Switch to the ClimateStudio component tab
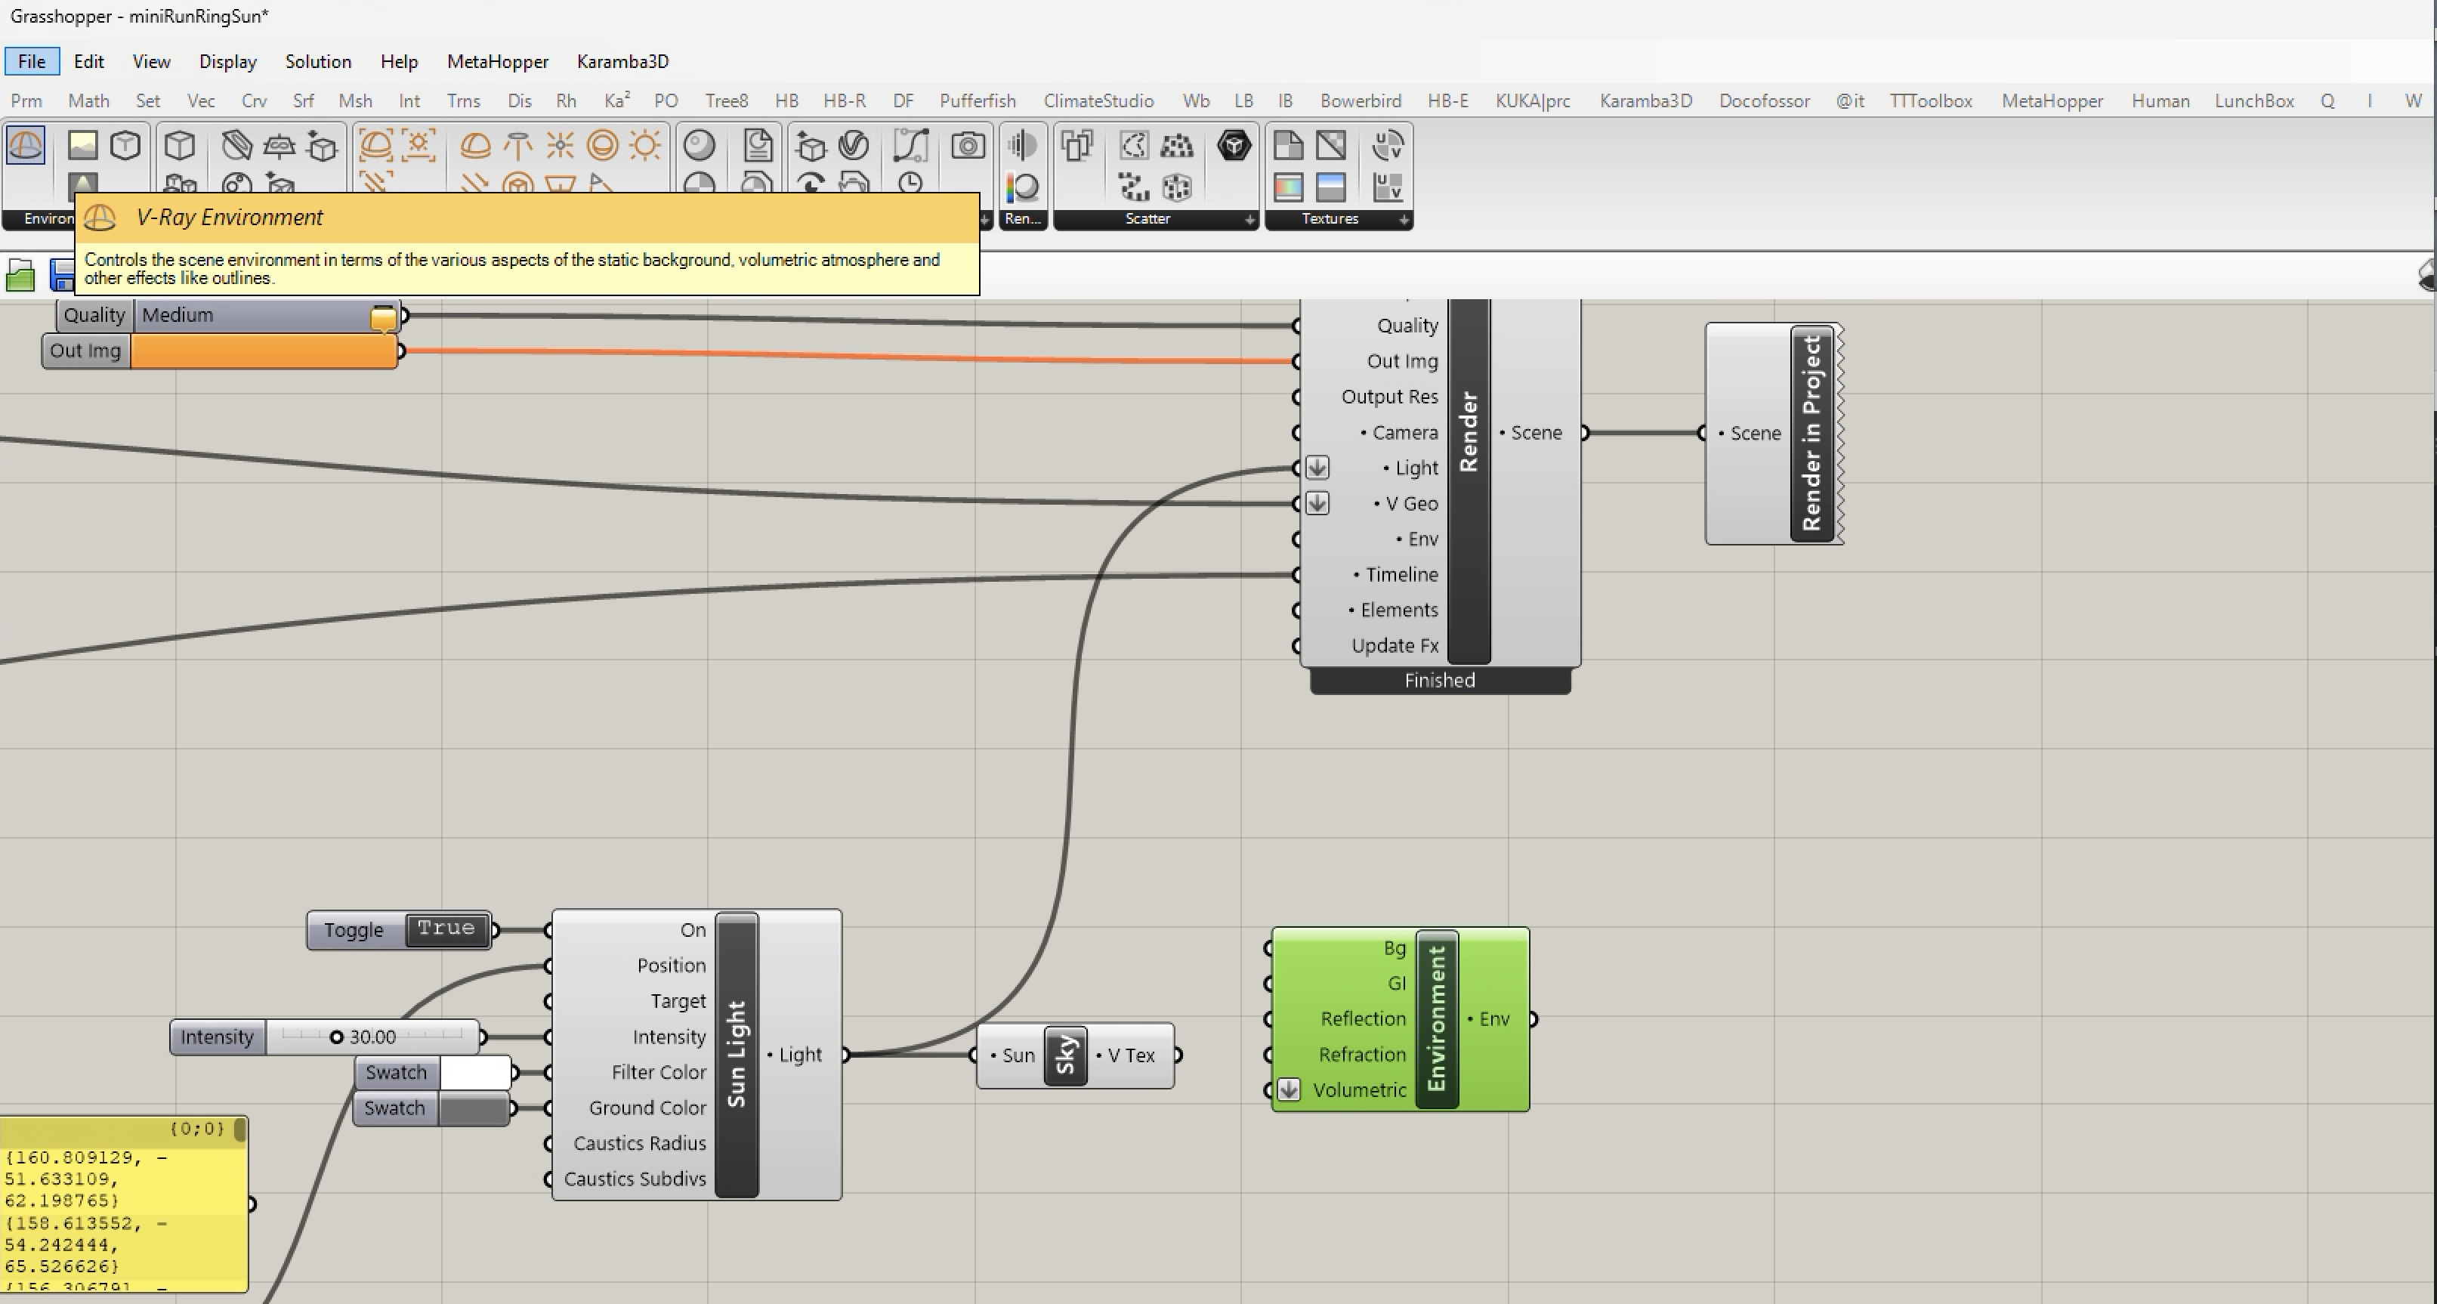 tap(1098, 101)
